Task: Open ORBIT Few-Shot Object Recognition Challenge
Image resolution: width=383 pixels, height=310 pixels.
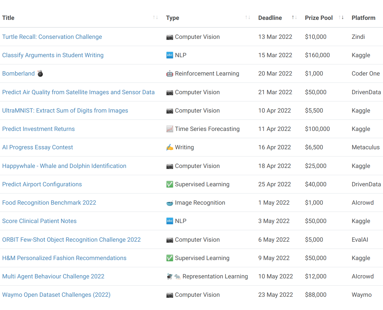Action: coord(72,240)
